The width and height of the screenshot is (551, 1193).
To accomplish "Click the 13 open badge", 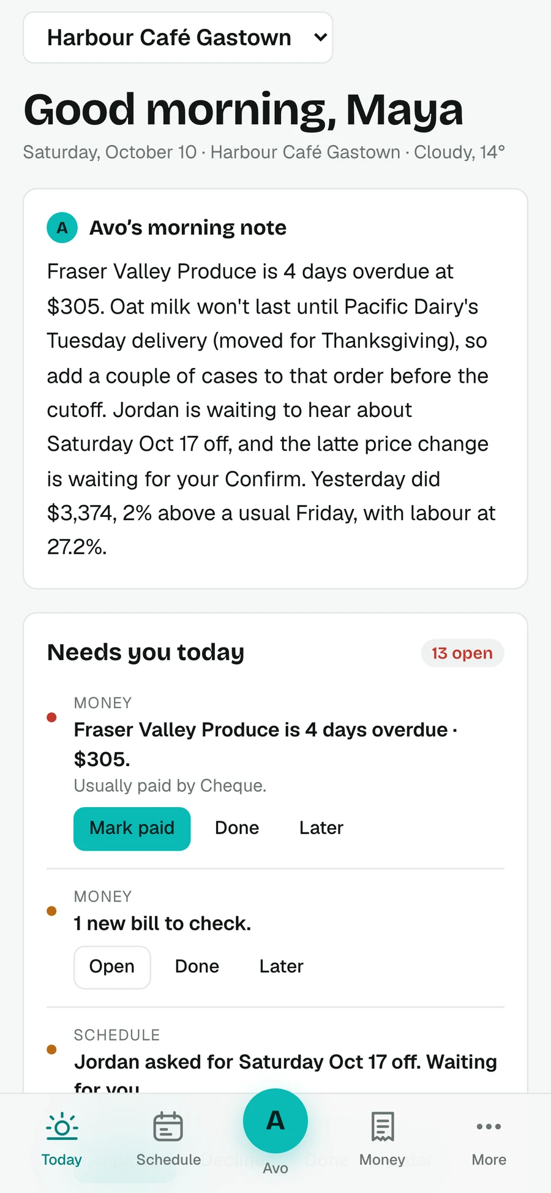I will 462,653.
